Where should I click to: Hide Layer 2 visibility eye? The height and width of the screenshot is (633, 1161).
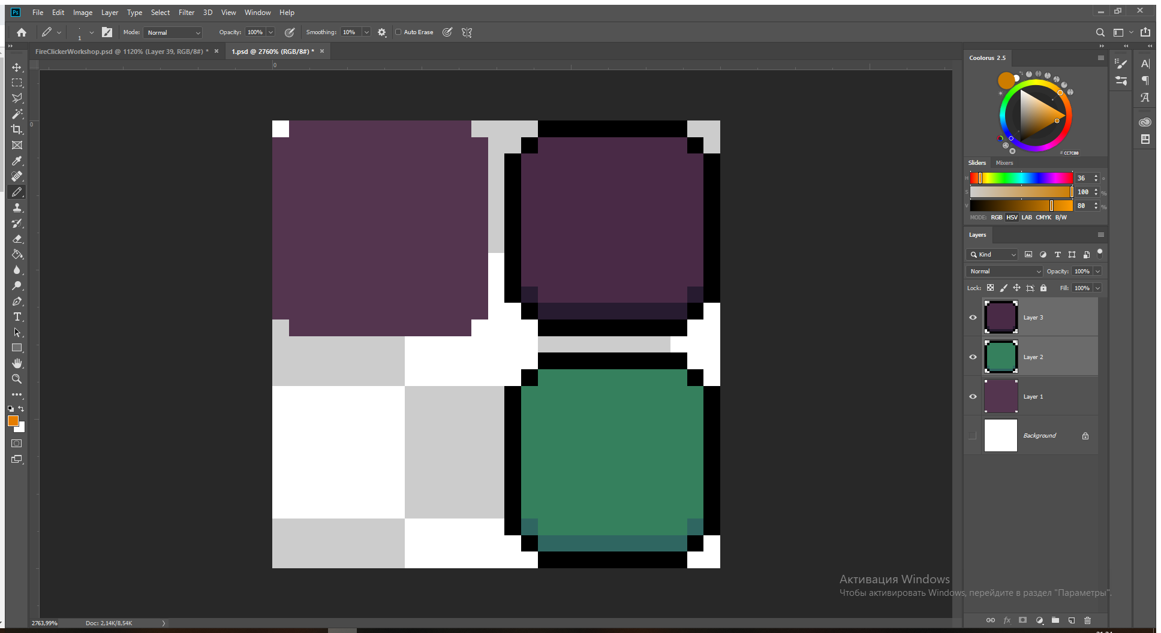973,357
